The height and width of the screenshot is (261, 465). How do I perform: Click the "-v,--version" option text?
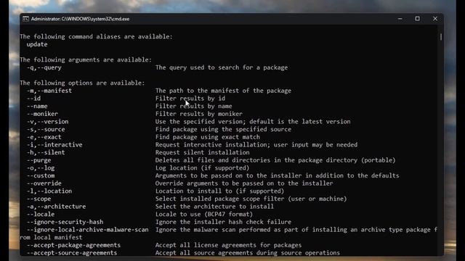coord(47,121)
